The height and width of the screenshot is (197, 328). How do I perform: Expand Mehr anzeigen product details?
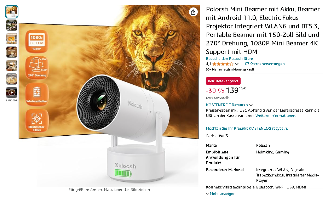[221, 193]
